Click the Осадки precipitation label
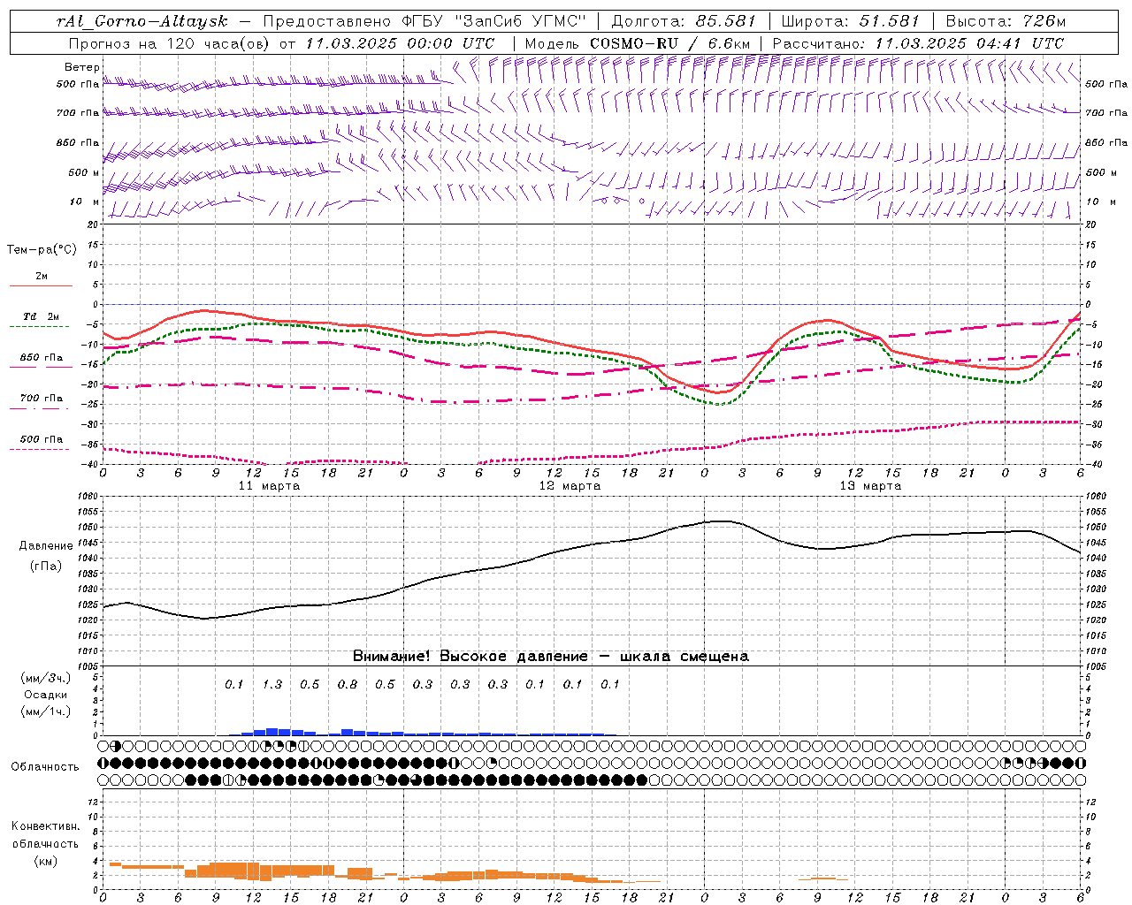1132x905 pixels. click(x=46, y=695)
